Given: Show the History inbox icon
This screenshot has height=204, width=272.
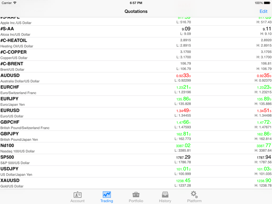Looking at the screenshot, I should (x=165, y=195).
